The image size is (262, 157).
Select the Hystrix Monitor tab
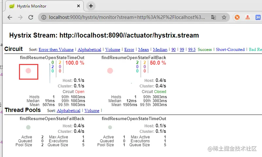44,6
